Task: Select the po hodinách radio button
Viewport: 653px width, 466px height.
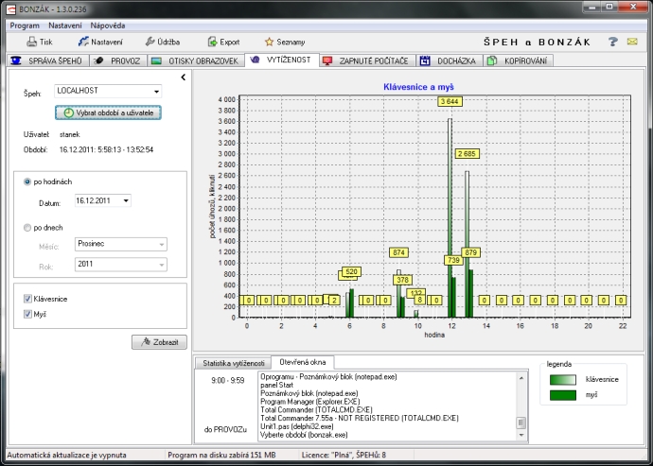Action: pyautogui.click(x=27, y=181)
